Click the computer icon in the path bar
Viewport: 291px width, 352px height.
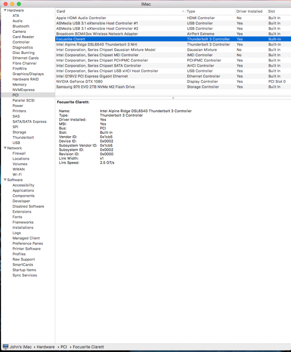coord(6,347)
